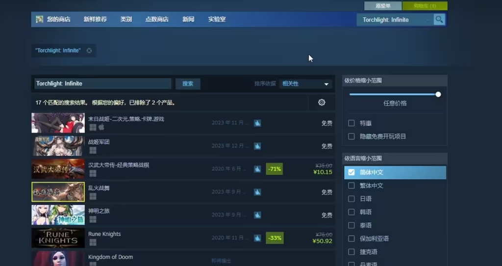
Task: Click the price slider track
Action: click(394, 94)
